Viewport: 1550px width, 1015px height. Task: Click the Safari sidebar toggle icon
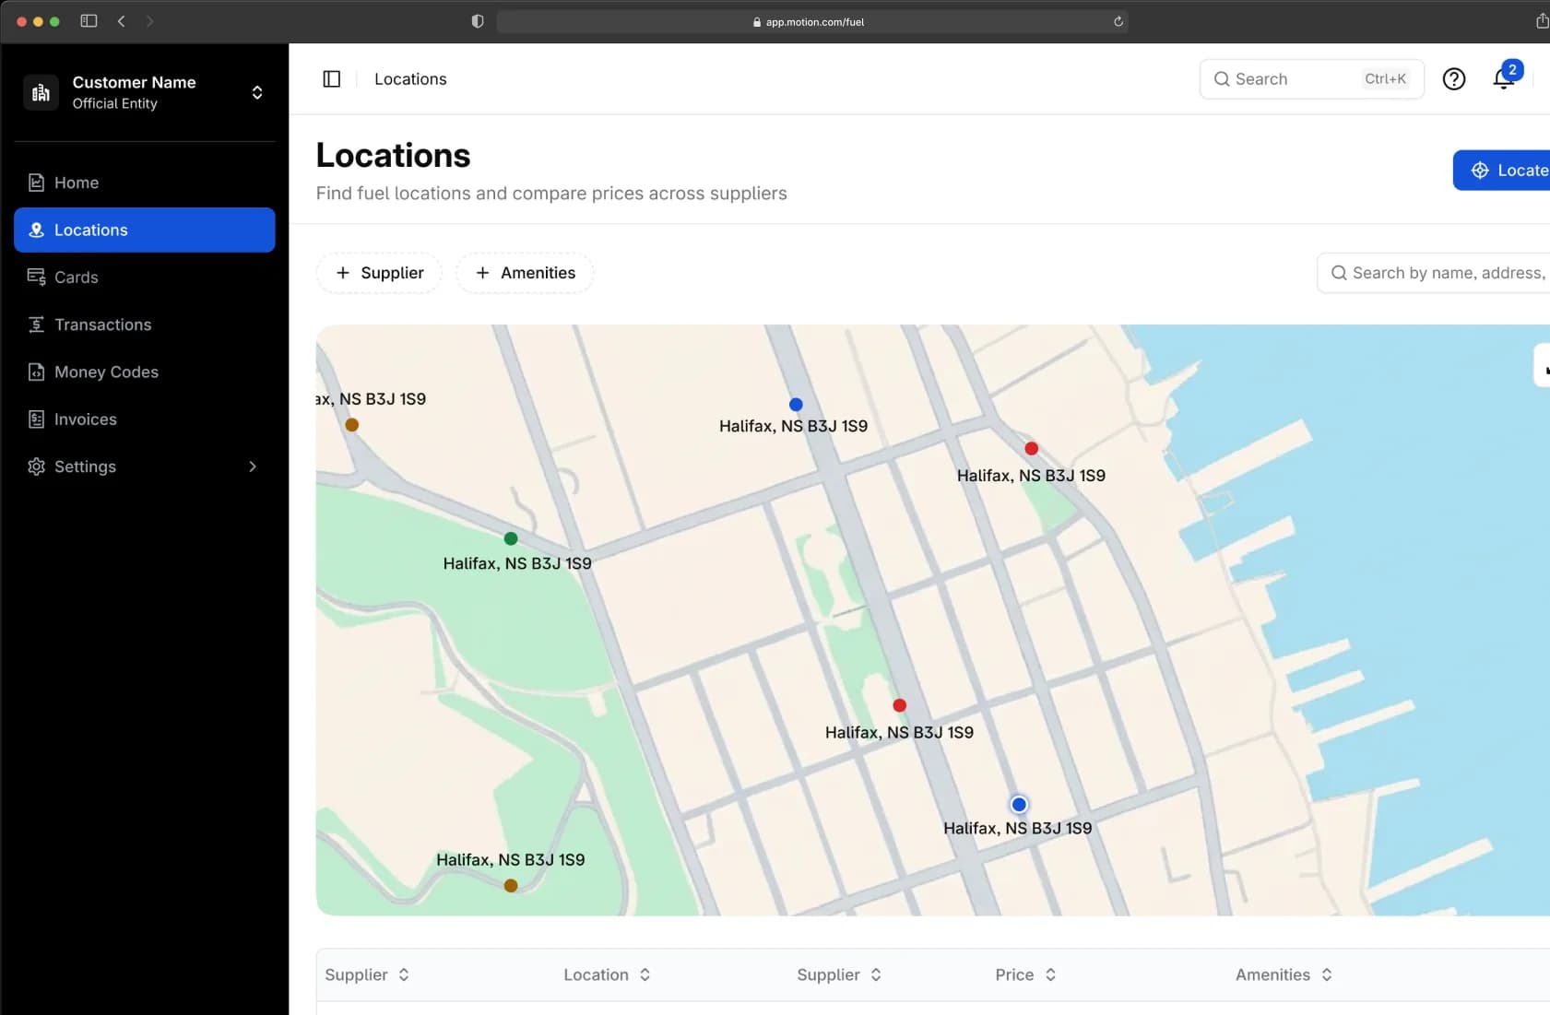click(x=89, y=21)
